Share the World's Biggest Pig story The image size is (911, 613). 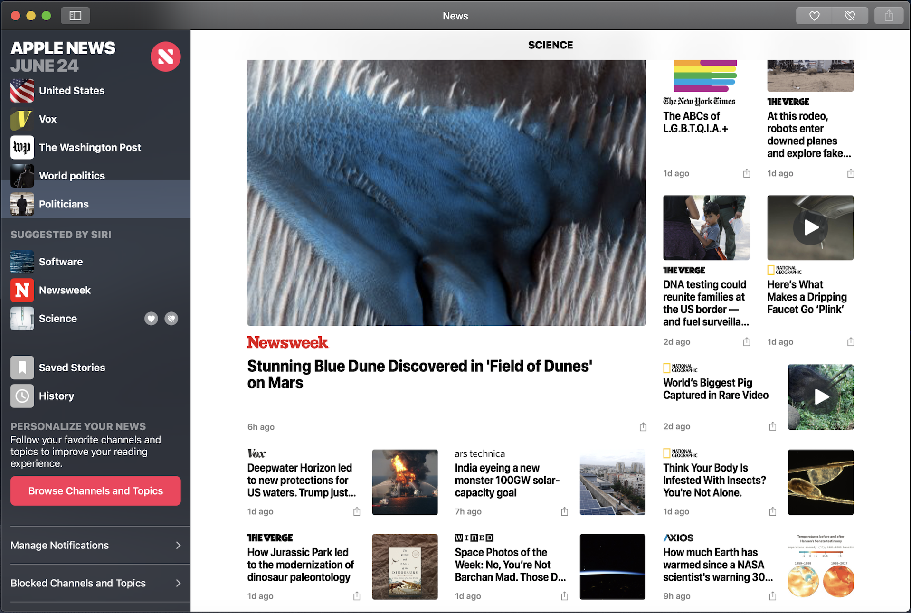tap(773, 426)
